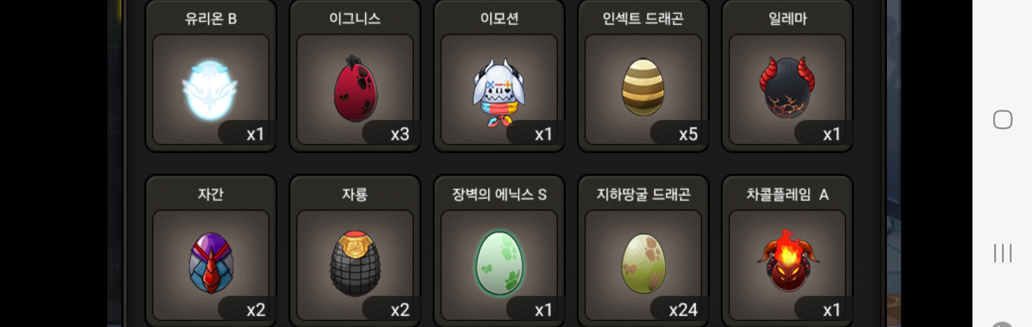
Task: Select the striped 인섹트 드래곤 egg
Action: point(643,87)
